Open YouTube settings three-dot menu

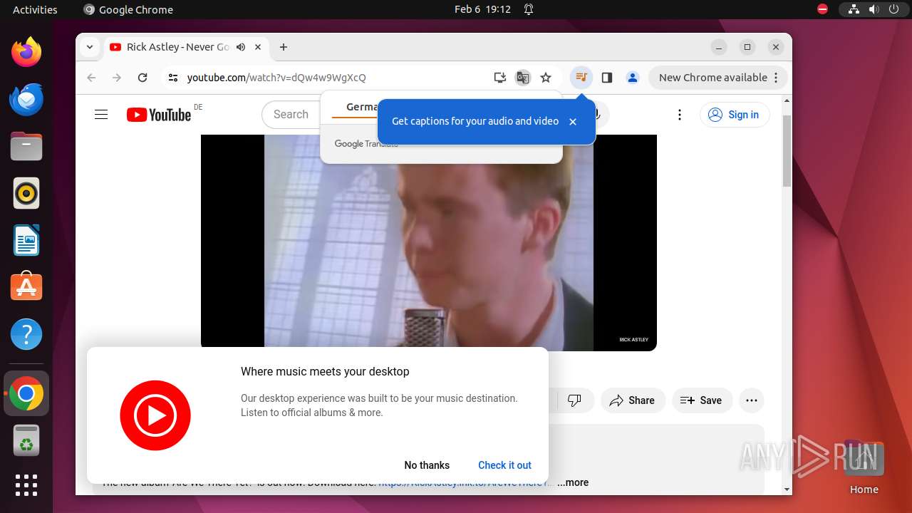[x=680, y=115]
